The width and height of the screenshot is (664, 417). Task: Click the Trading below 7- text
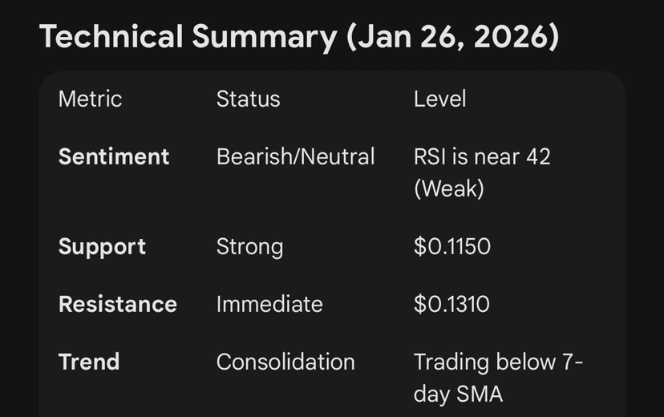coord(498,362)
